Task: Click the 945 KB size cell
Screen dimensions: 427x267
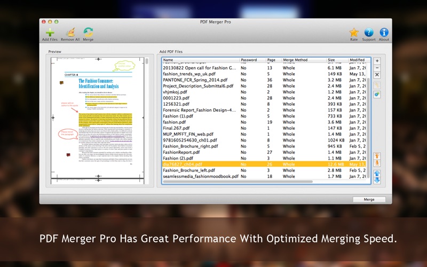Action: tap(335, 146)
